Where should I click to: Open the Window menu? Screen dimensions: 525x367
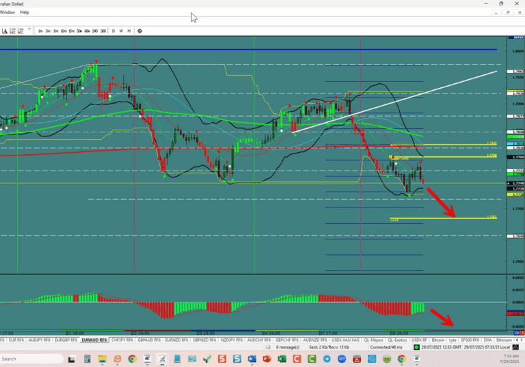pyautogui.click(x=8, y=12)
